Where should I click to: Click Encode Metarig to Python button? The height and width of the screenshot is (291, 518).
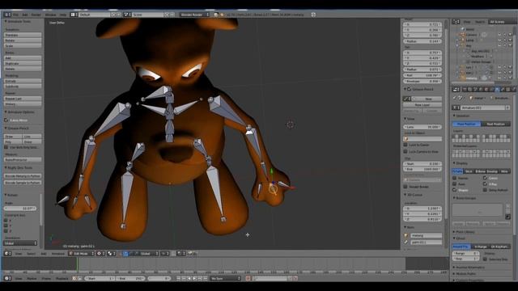click(x=23, y=176)
